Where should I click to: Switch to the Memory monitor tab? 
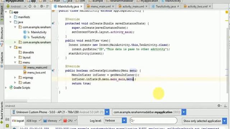[52, 121]
